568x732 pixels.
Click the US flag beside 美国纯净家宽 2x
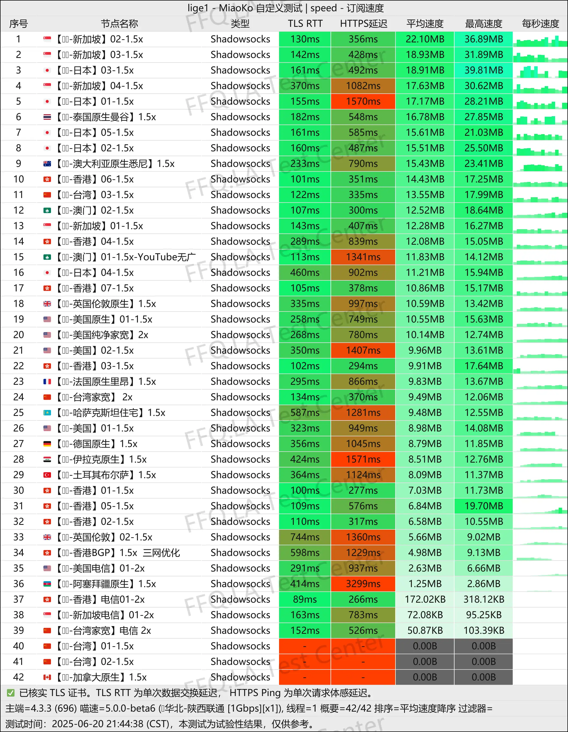[47, 335]
